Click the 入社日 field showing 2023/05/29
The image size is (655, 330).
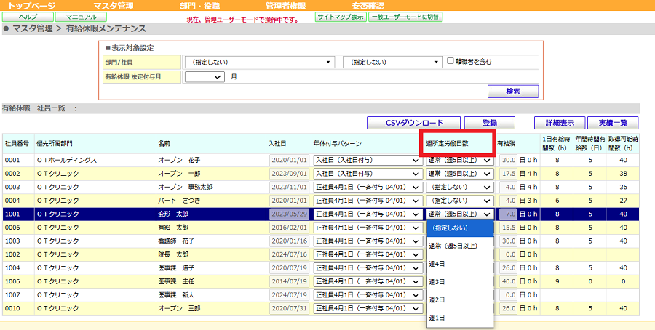coord(289,214)
